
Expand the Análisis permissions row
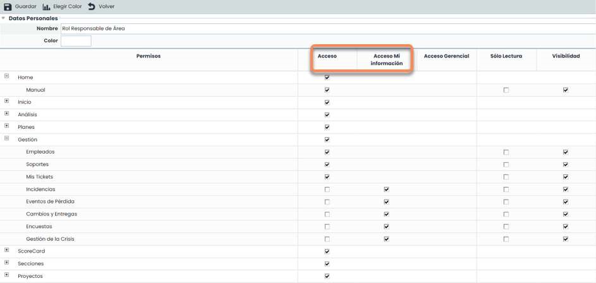(x=7, y=114)
